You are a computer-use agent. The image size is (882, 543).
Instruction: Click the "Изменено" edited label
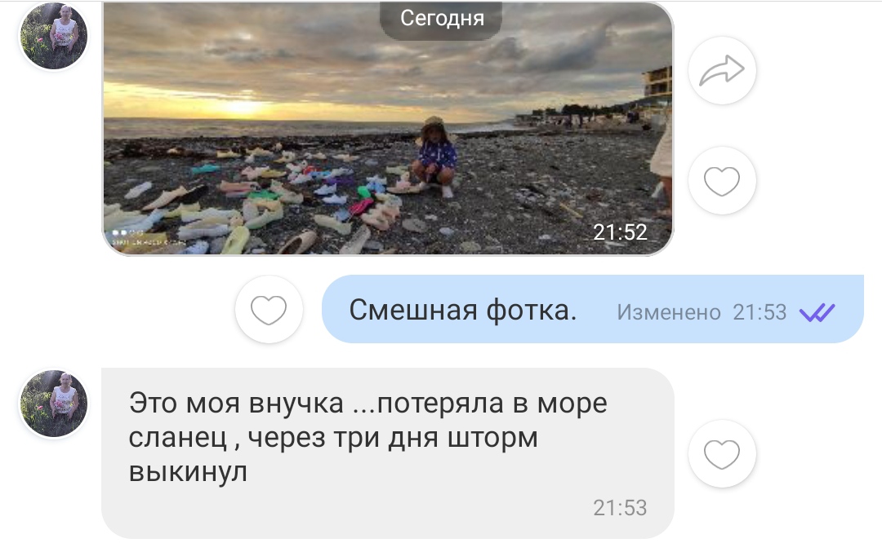coord(668,312)
